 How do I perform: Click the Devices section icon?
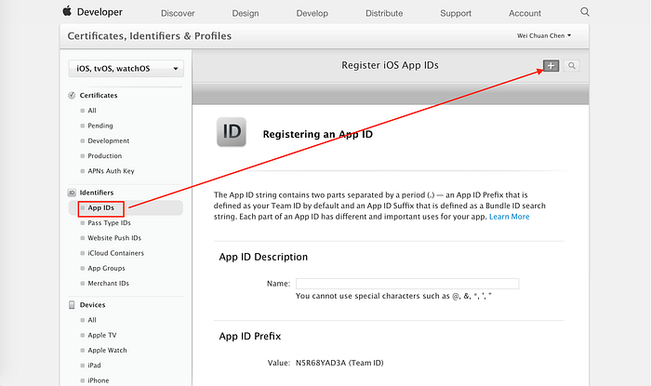point(72,305)
